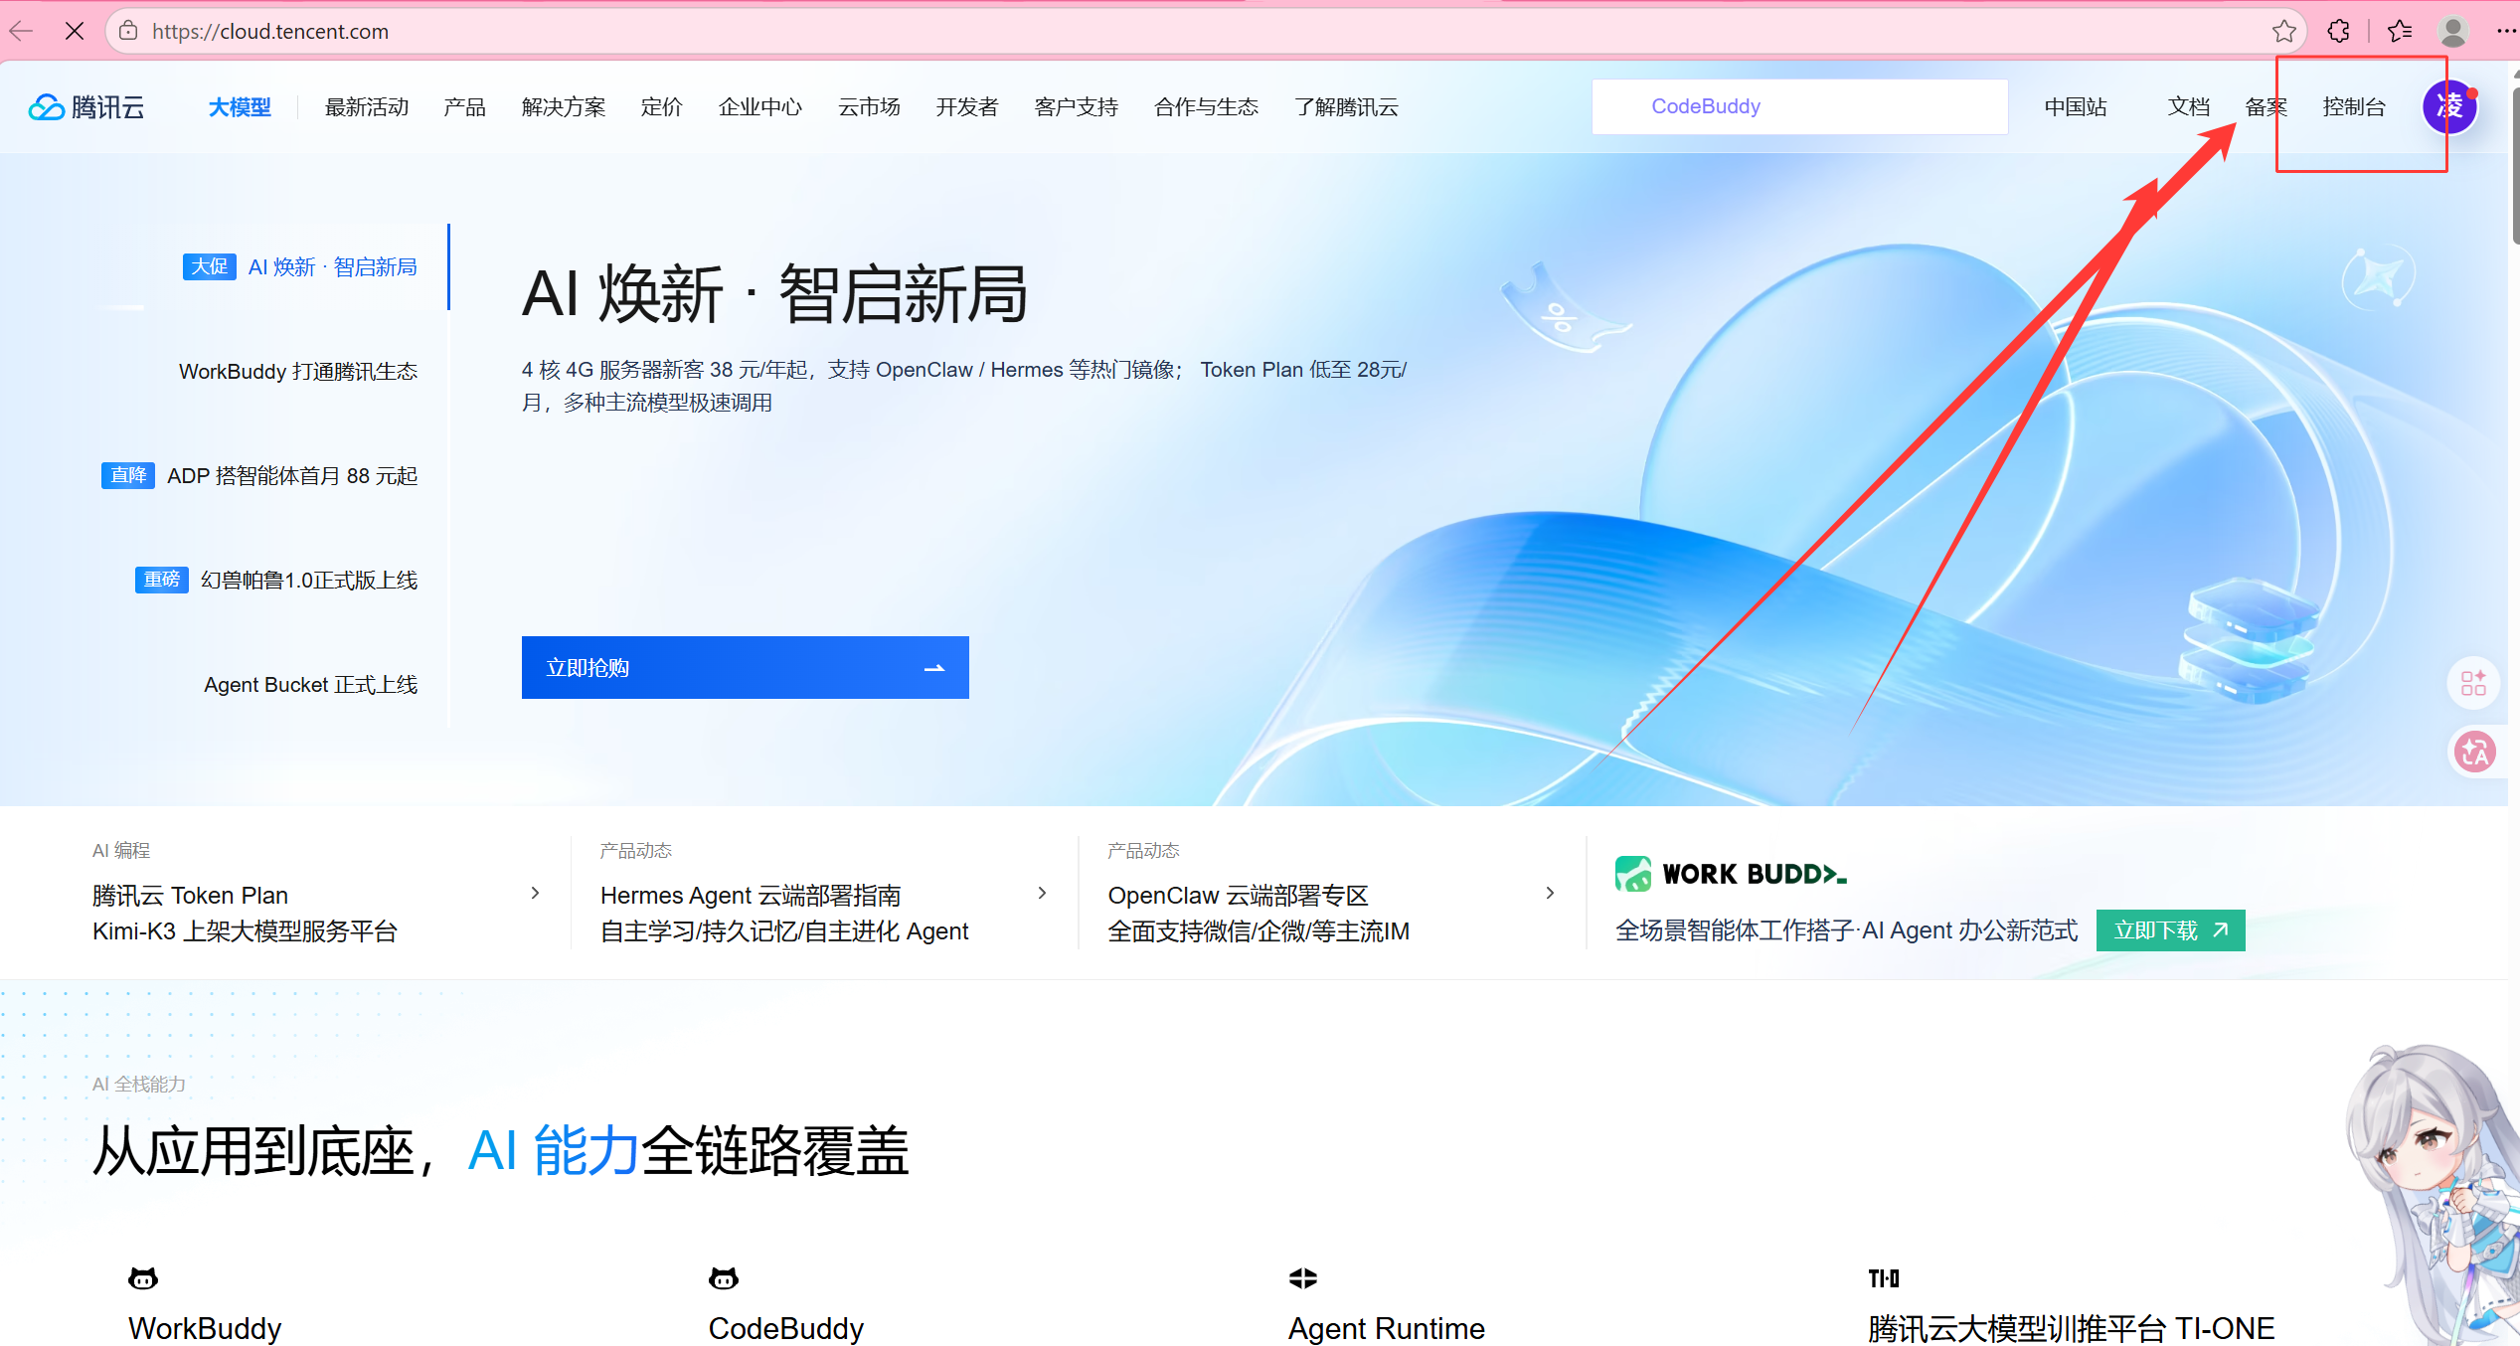Select the Agent Bucket 正式上线 banner tab
Screen dimensions: 2520x1346
tap(311, 684)
